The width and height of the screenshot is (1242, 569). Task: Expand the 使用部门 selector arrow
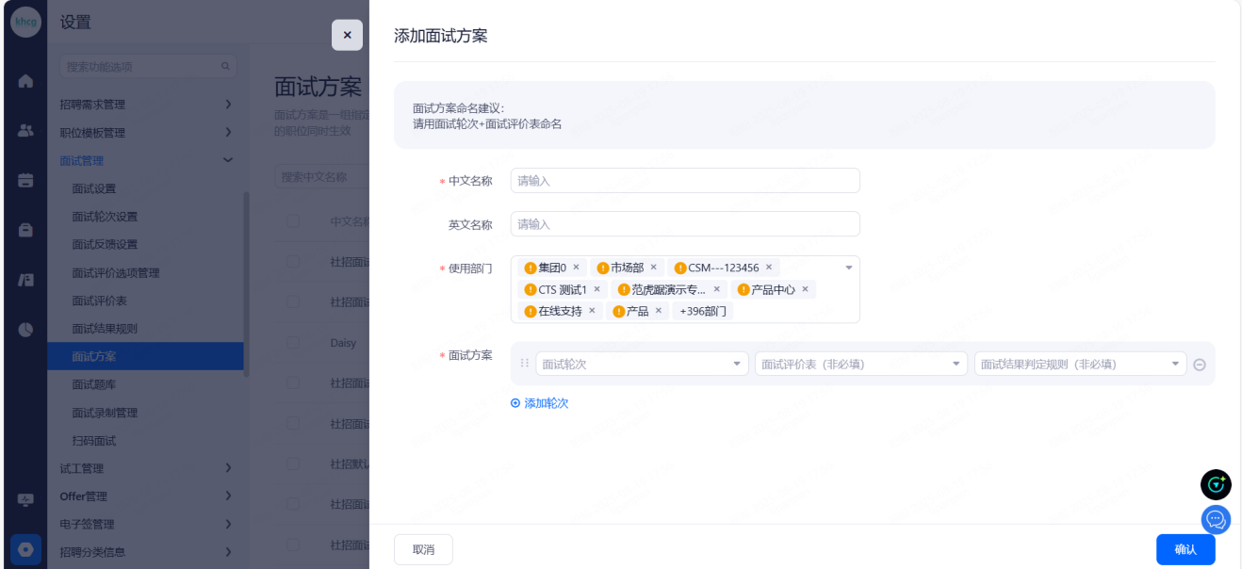click(x=848, y=268)
